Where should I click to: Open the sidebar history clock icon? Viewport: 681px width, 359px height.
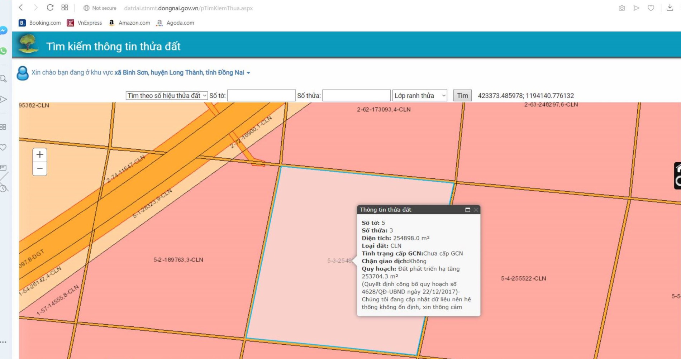point(3,188)
